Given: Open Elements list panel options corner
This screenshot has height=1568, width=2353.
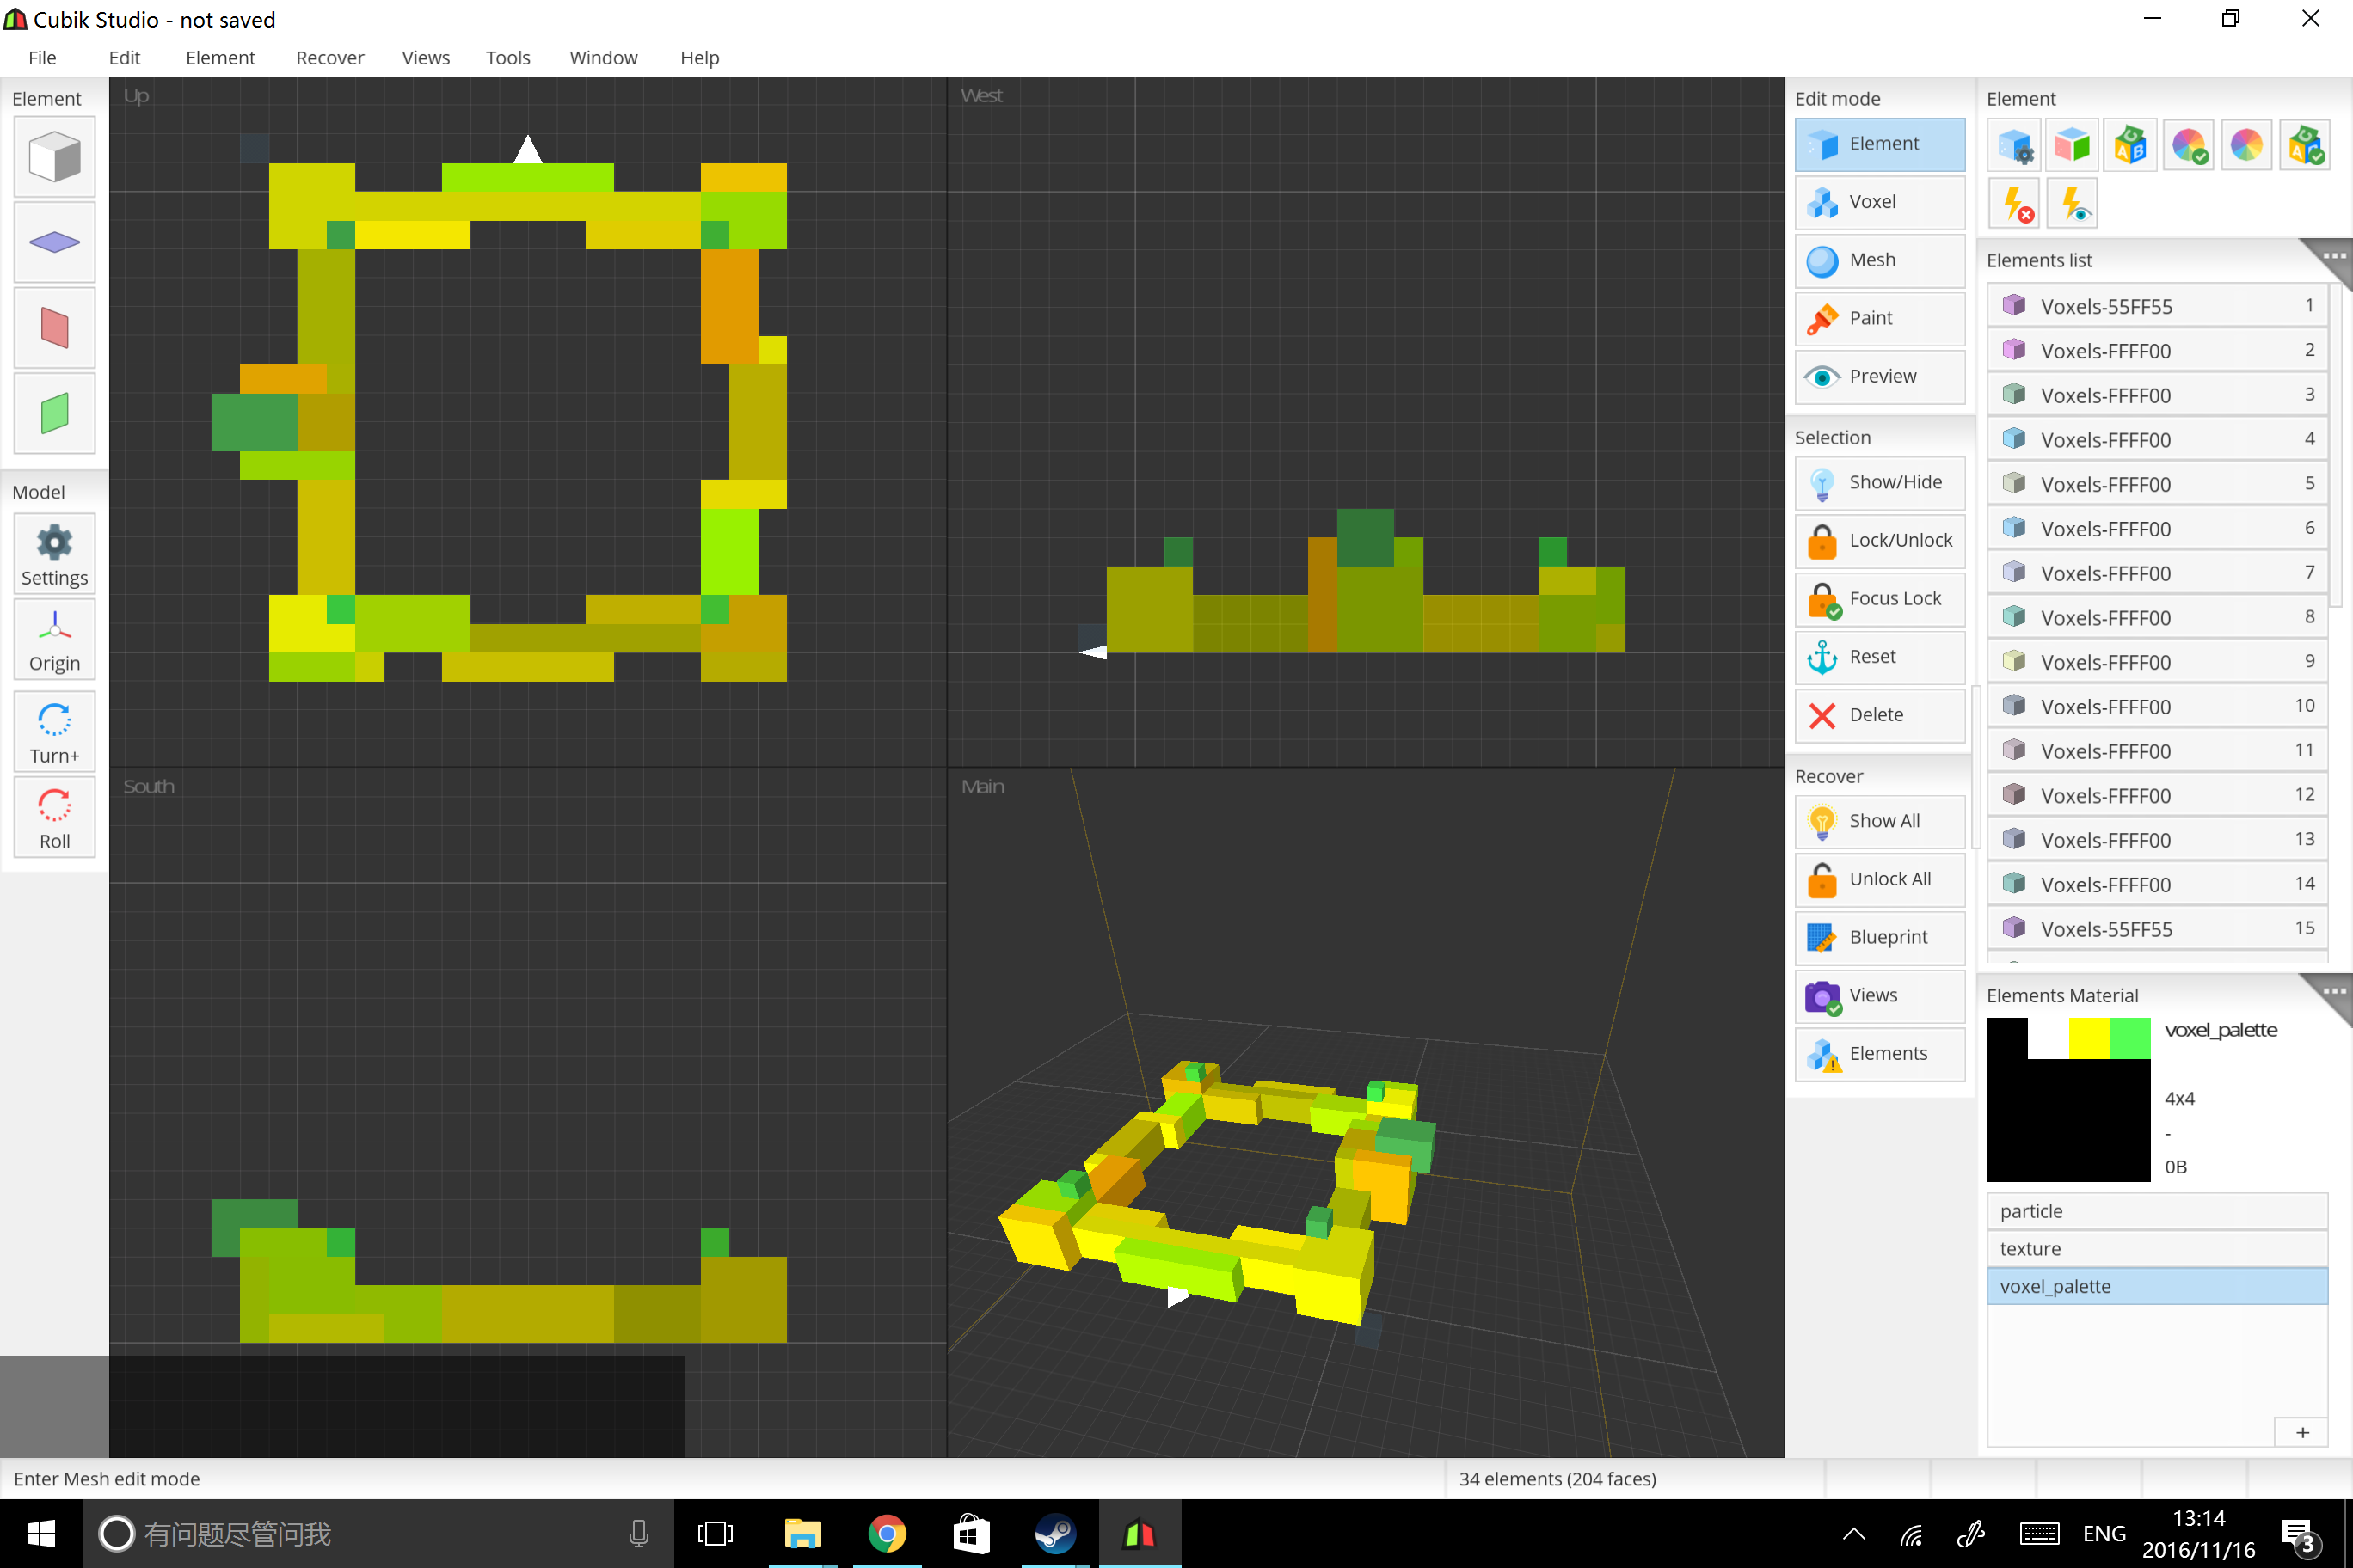Looking at the screenshot, I should (x=2334, y=256).
